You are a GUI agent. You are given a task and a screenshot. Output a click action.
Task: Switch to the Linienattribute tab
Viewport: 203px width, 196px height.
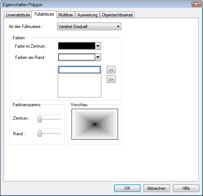click(x=18, y=15)
